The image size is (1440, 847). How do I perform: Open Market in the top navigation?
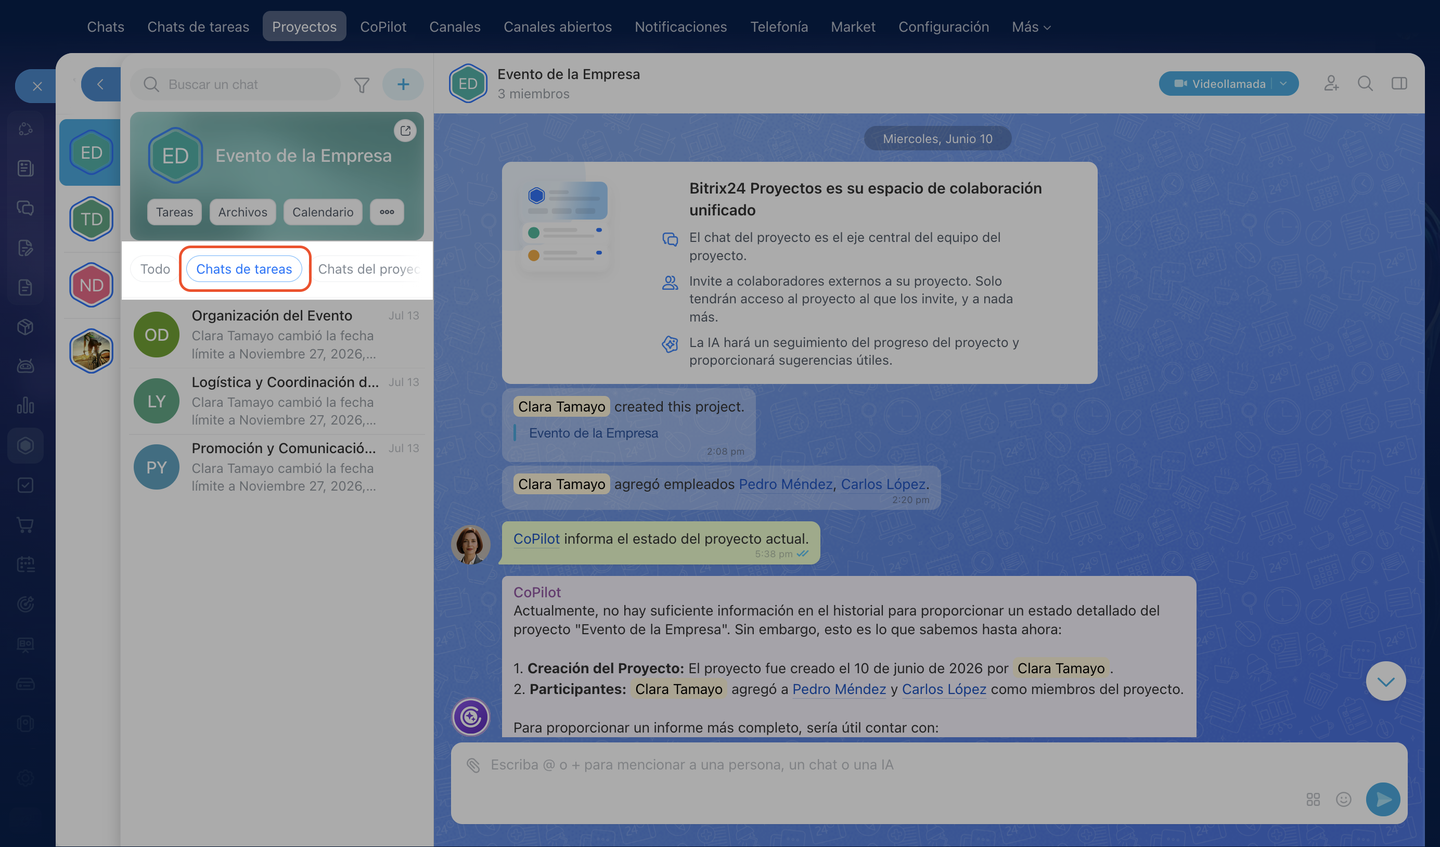(853, 27)
